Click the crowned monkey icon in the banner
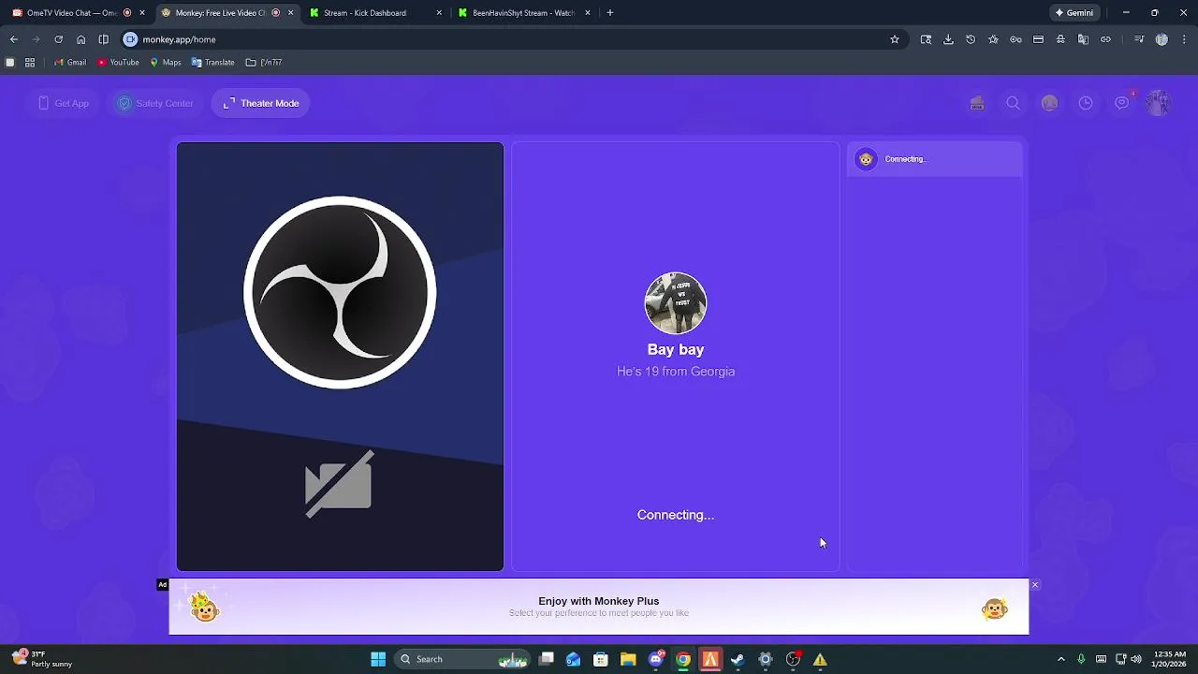This screenshot has height=674, width=1198. pos(204,608)
